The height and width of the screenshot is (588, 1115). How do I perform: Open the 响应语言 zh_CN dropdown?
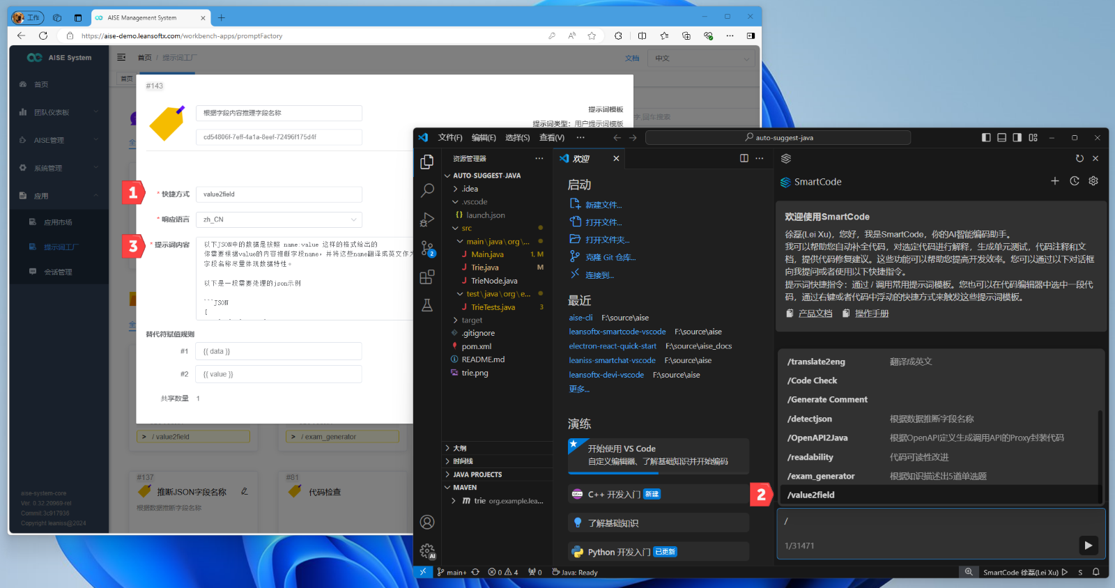tap(279, 219)
